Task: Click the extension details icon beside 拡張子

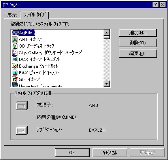Action: point(22,105)
